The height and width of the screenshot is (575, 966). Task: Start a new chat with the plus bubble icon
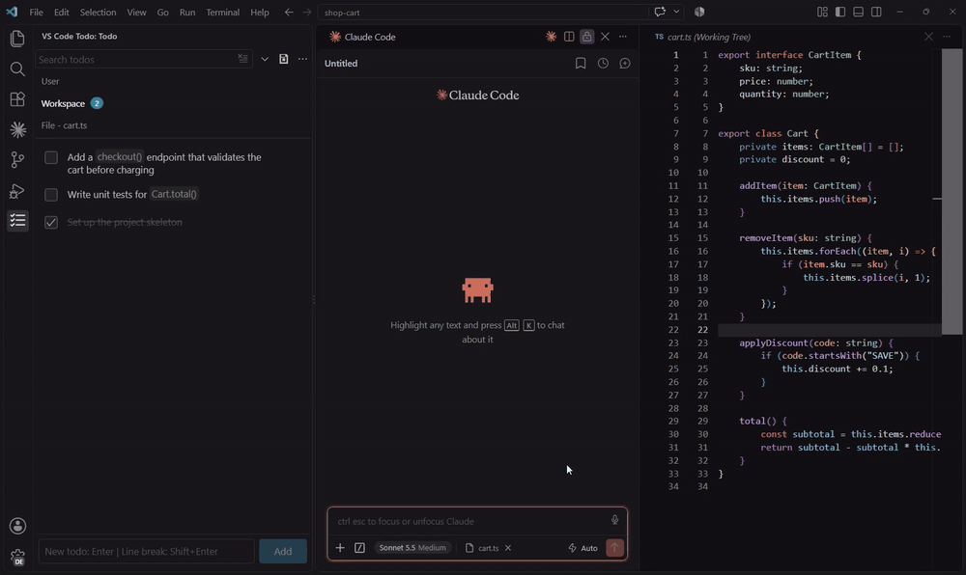(625, 64)
